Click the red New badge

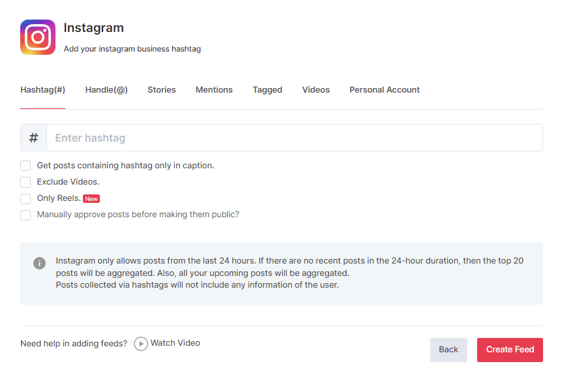point(91,199)
